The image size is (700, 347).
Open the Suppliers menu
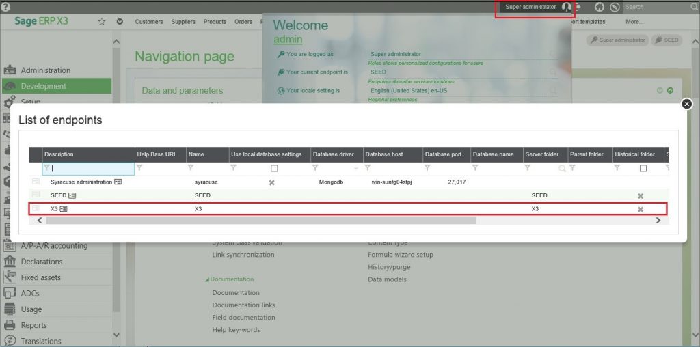(x=183, y=21)
